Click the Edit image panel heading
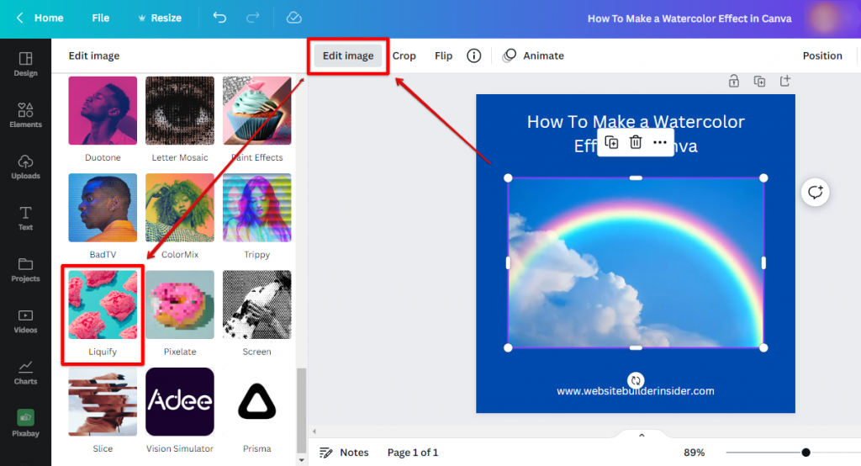The height and width of the screenshot is (466, 861). tap(94, 56)
